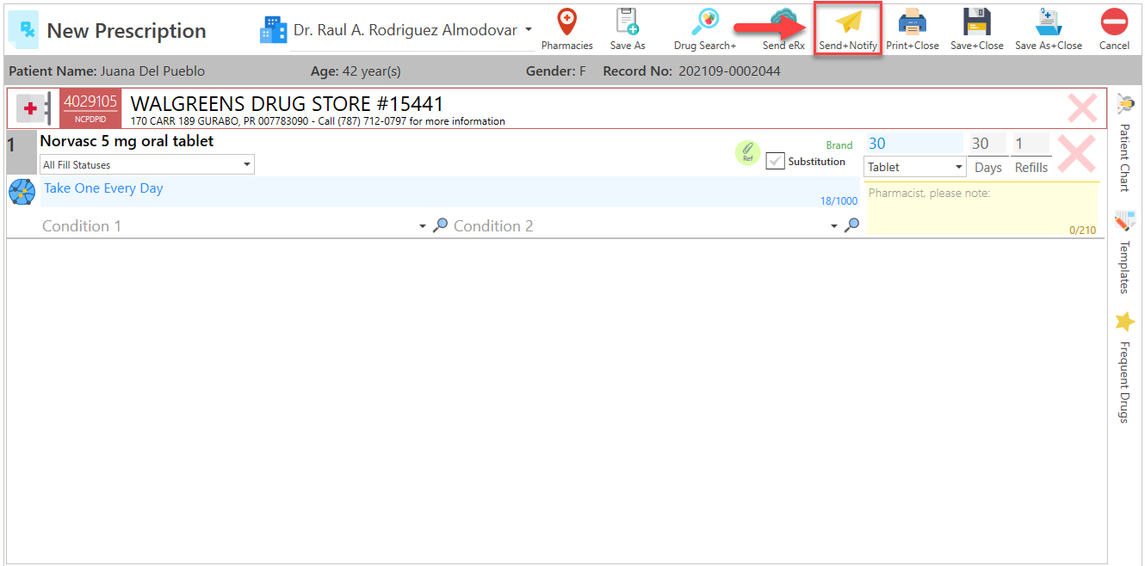Click the green Ref paperclip icon
The width and height of the screenshot is (1145, 566).
pos(747,152)
